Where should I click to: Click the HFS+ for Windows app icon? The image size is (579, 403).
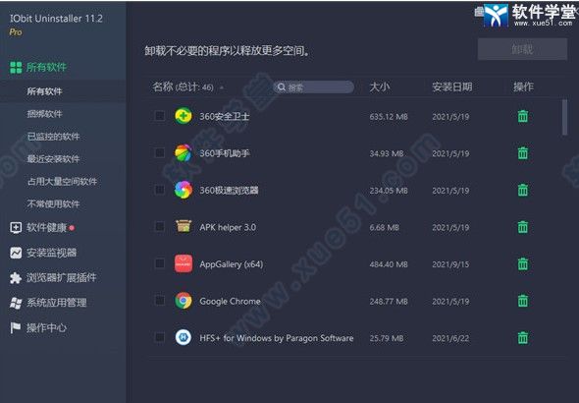point(184,337)
